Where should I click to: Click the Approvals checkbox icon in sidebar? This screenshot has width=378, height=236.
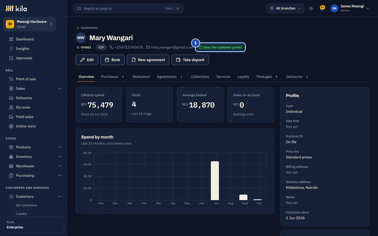11,58
